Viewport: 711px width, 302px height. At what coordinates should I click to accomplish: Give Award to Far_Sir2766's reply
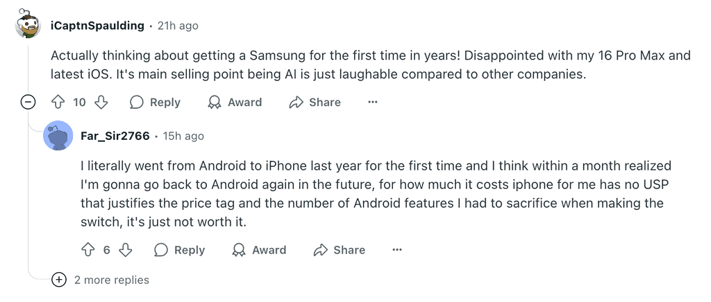(x=259, y=250)
